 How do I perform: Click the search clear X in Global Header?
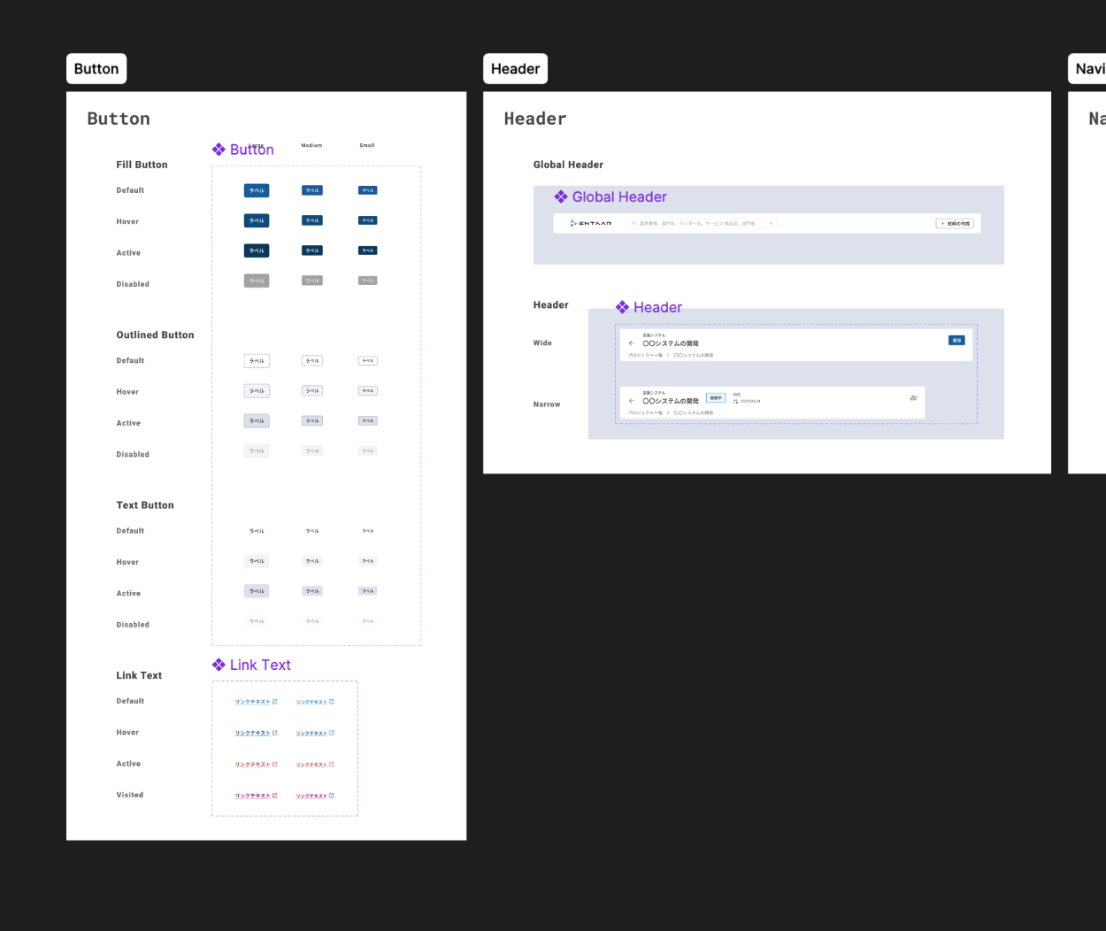[x=771, y=224]
